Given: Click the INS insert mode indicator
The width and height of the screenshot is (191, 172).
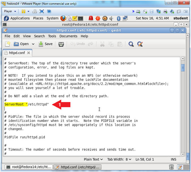Looking at the screenshot, I should point(173,160).
